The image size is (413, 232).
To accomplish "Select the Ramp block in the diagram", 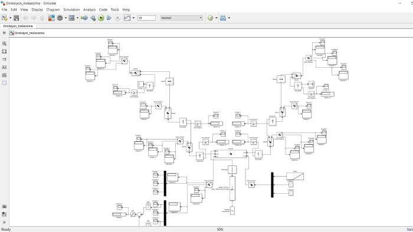I will (295, 176).
